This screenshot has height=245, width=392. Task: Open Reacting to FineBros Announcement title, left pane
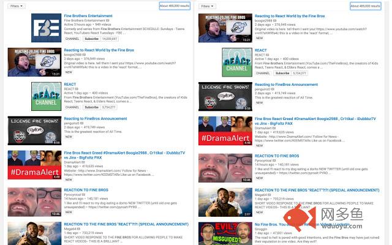tap(96, 118)
